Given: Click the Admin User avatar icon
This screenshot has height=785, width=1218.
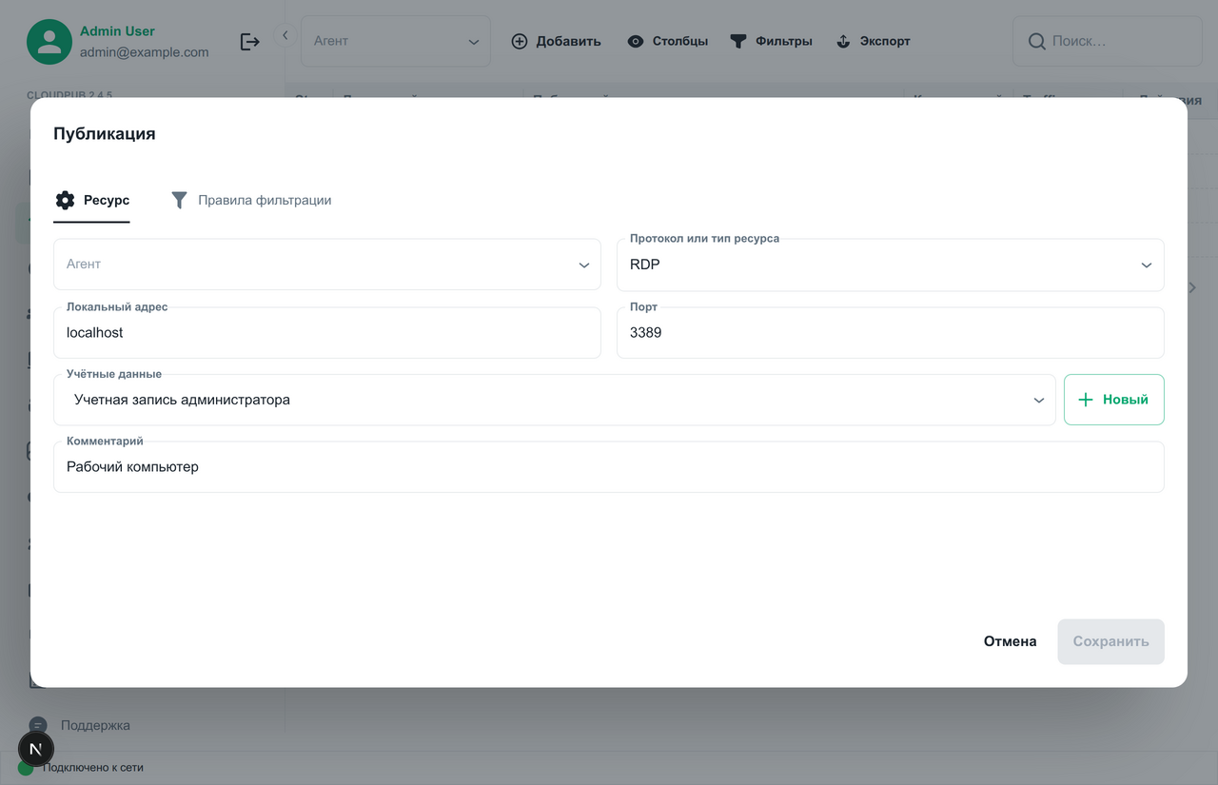Looking at the screenshot, I should 49,42.
